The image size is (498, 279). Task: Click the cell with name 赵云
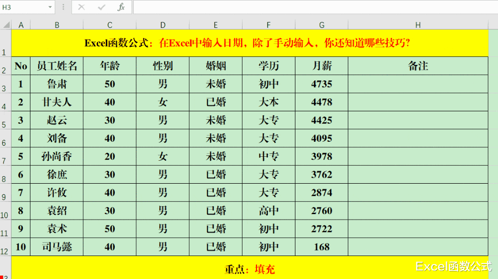click(x=57, y=120)
